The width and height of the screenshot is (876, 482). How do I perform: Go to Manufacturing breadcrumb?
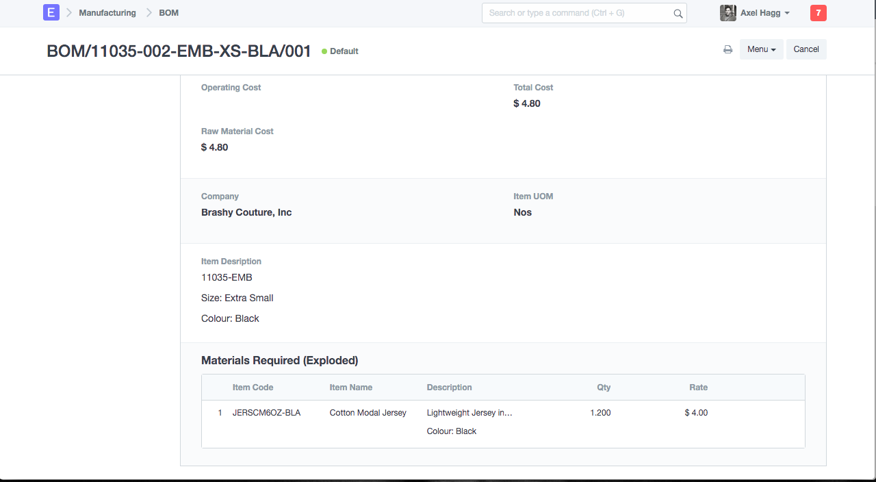(107, 13)
